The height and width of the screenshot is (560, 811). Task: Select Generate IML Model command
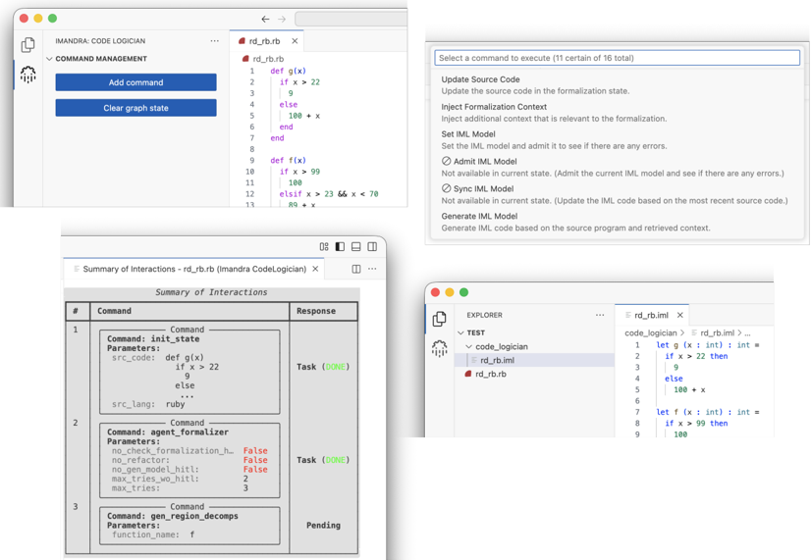479,216
